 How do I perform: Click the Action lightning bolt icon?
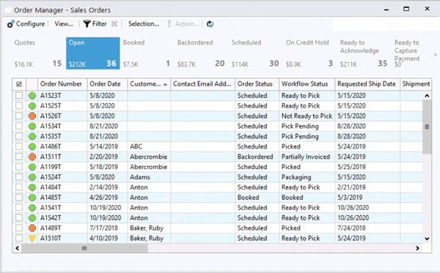point(169,24)
